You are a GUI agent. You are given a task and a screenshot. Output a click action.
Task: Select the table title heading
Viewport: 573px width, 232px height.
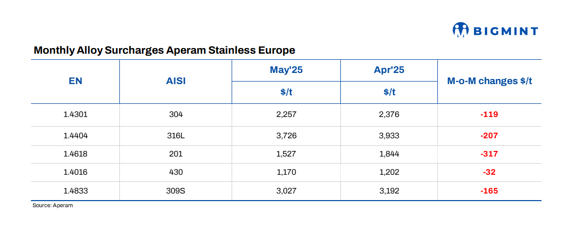coord(164,51)
